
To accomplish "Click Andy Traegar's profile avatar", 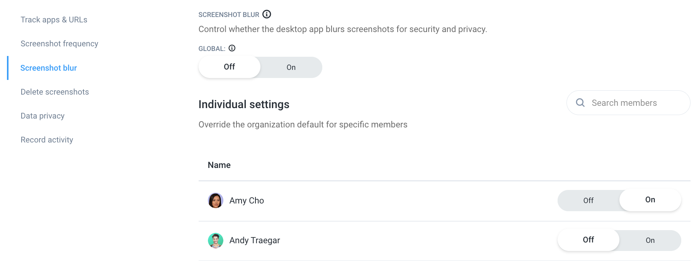I will pos(216,240).
